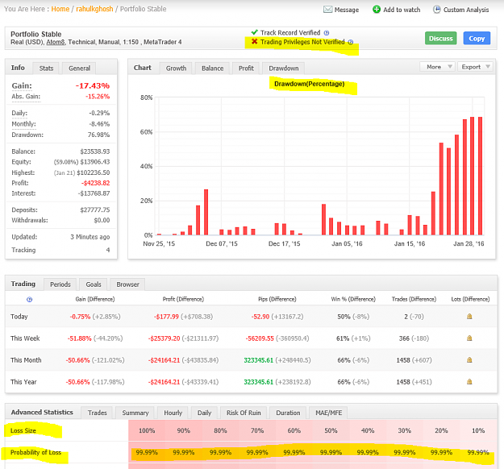Click the Custom Analysis icon

(436, 10)
